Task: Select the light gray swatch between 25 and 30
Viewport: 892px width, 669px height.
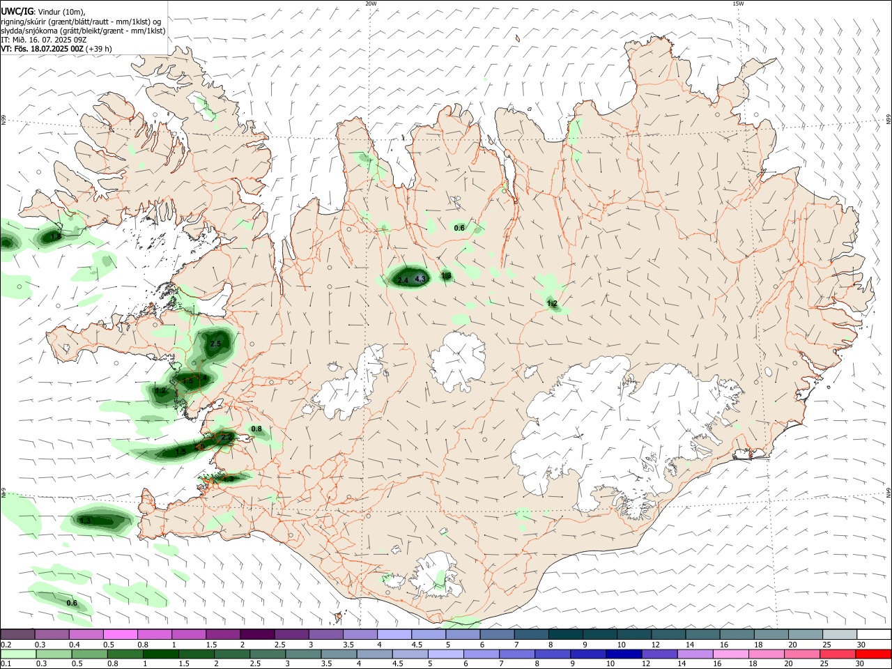Action: [840, 634]
